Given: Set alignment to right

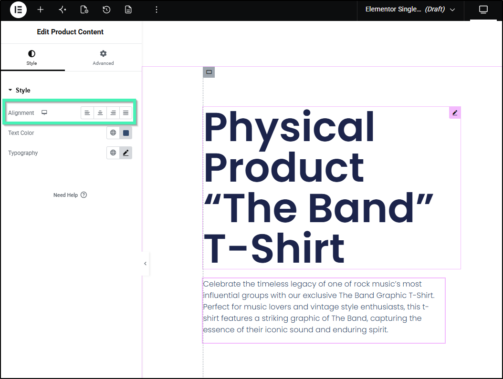Looking at the screenshot, I should (x=113, y=113).
